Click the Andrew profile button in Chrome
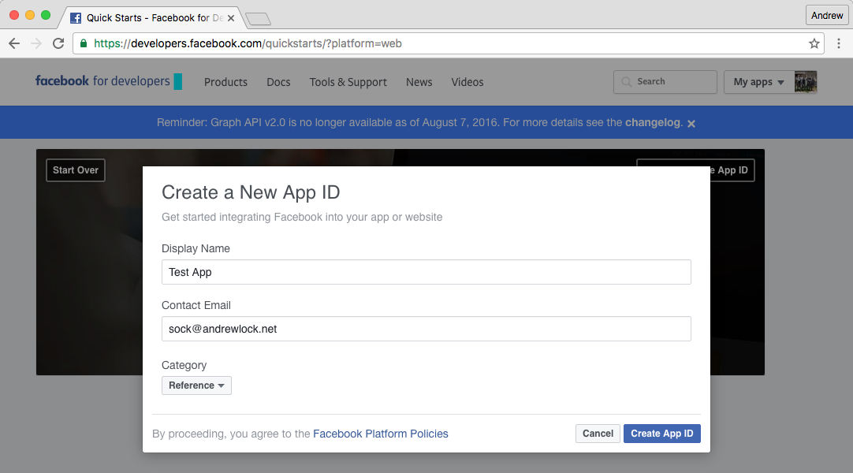 (827, 15)
